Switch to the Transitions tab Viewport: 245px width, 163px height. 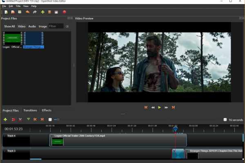(x=30, y=110)
